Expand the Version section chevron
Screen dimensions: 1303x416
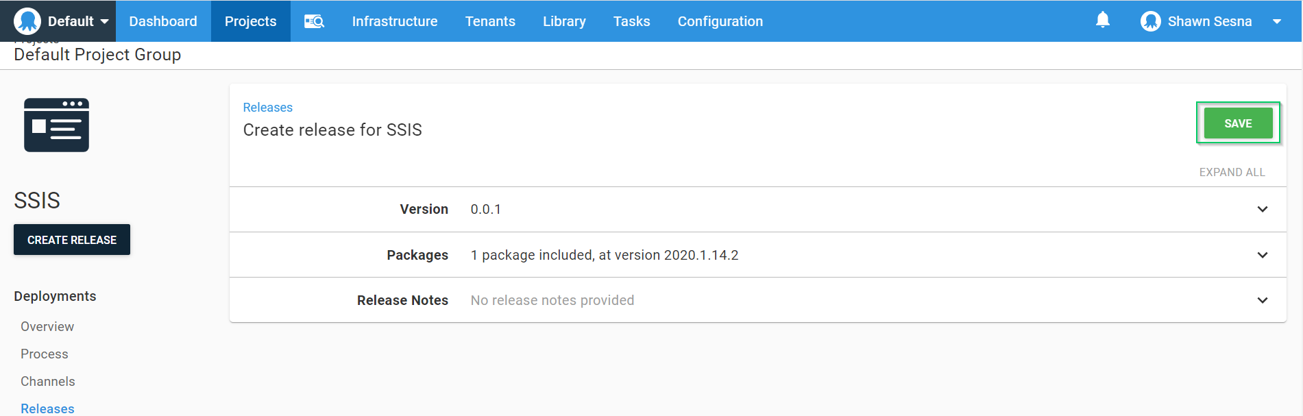tap(1262, 209)
